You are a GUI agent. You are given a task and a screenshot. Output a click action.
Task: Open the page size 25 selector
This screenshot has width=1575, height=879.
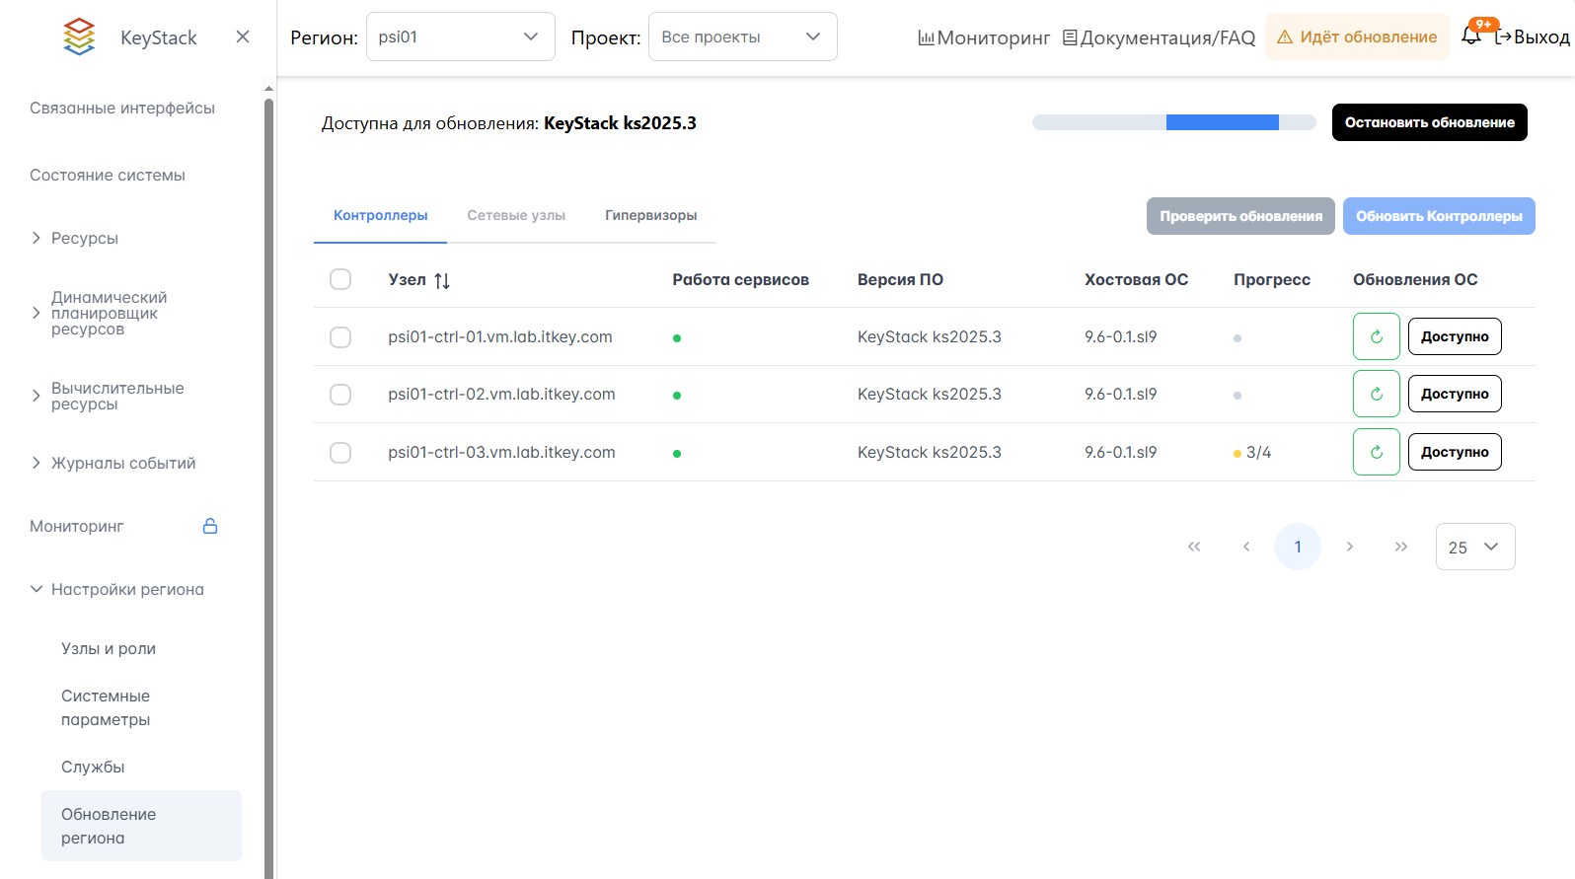(x=1474, y=547)
